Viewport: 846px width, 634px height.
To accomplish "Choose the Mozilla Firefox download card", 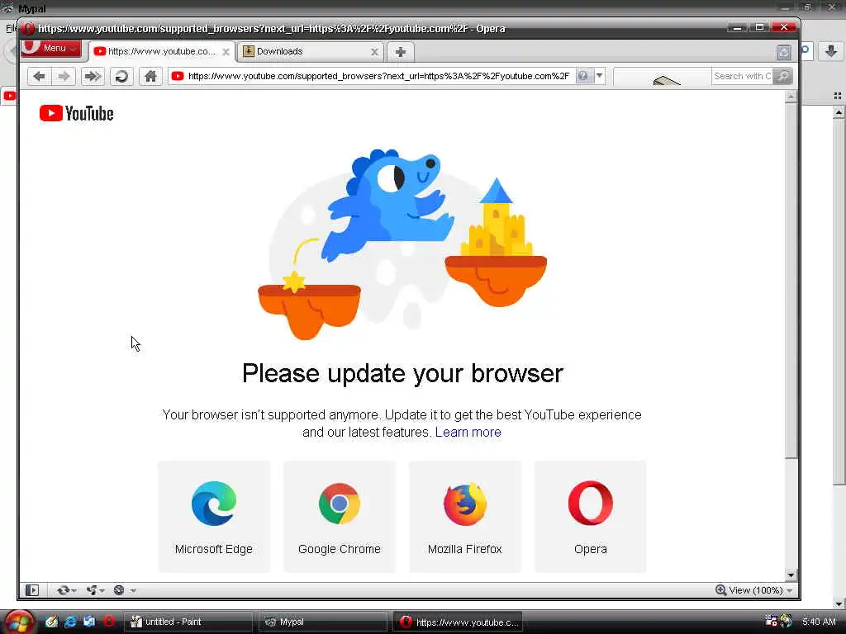I will point(465,517).
